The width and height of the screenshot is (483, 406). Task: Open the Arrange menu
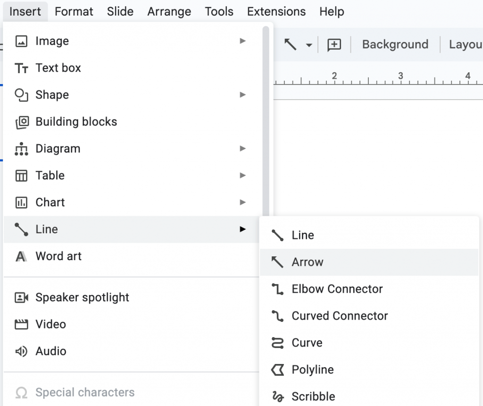click(169, 11)
